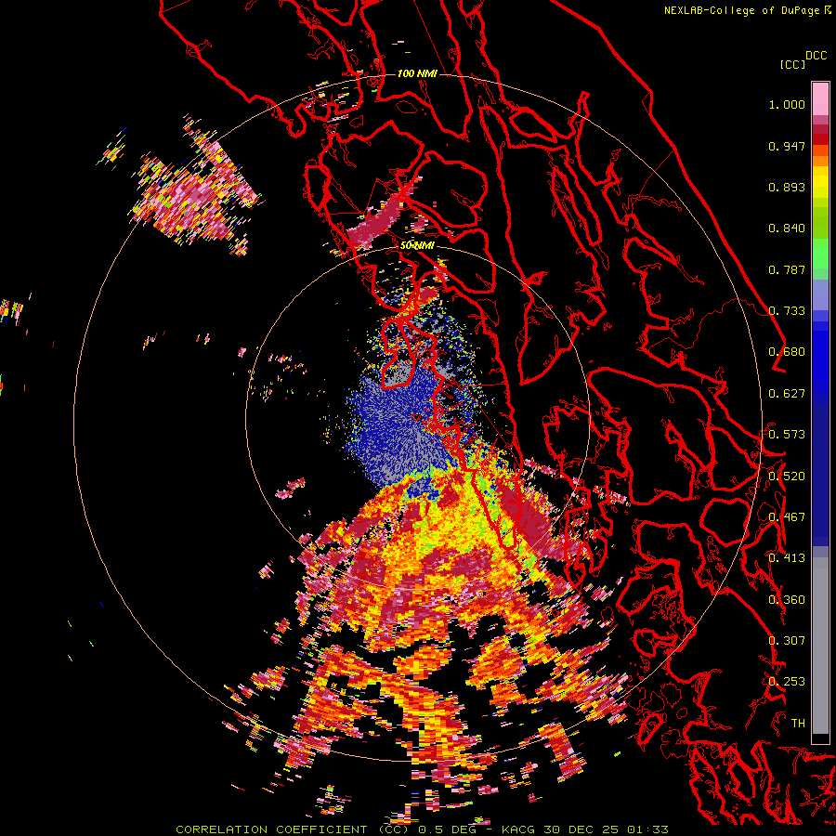The width and height of the screenshot is (836, 836).
Task: Click the 0.840 scale value
Action: [x=787, y=229]
